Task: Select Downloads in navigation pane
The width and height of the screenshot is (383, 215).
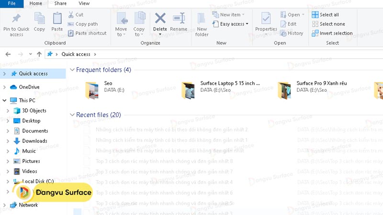Action: tap(34, 141)
